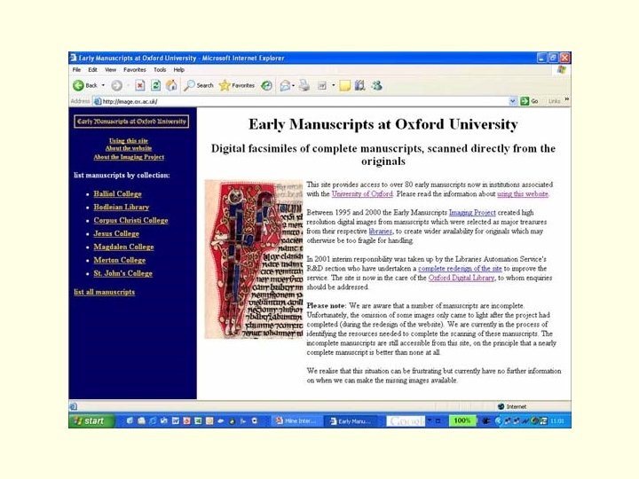
Task: Follow the using this website link
Action: (523, 194)
